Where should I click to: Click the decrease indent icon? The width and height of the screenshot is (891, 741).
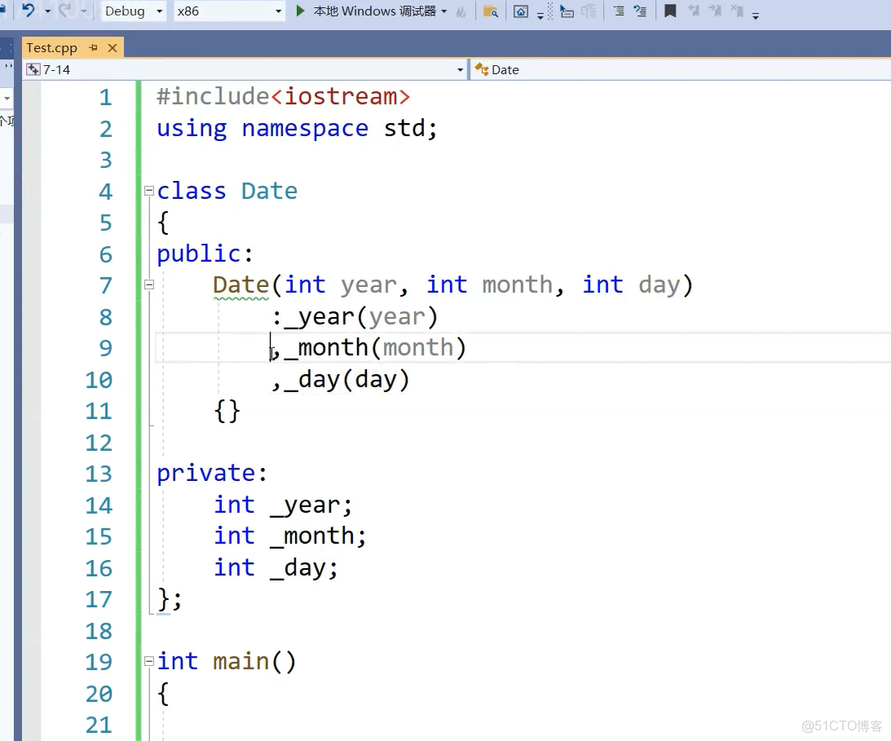[567, 11]
